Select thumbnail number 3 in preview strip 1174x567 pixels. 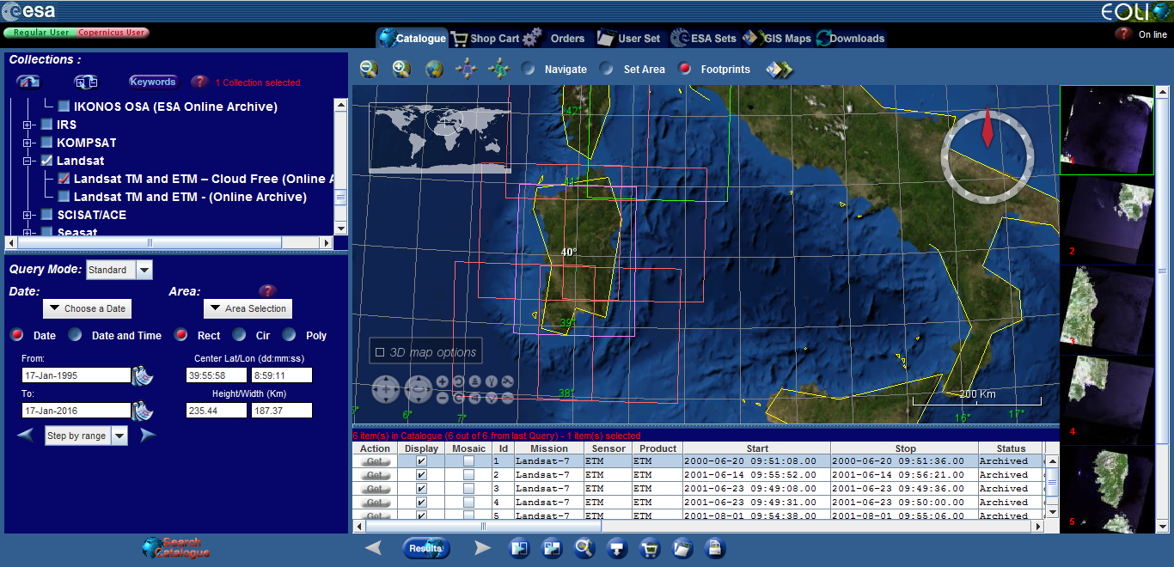(1107, 310)
